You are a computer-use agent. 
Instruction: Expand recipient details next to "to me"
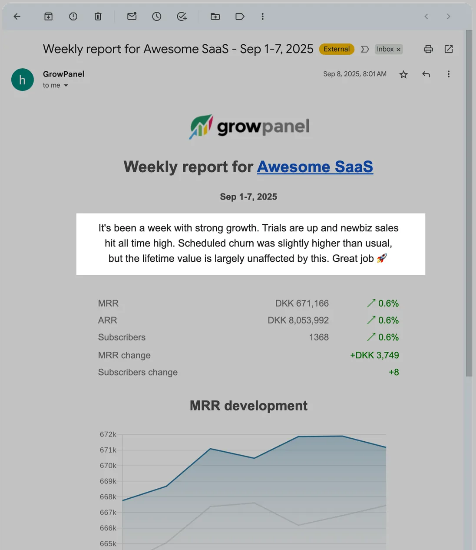click(x=66, y=86)
